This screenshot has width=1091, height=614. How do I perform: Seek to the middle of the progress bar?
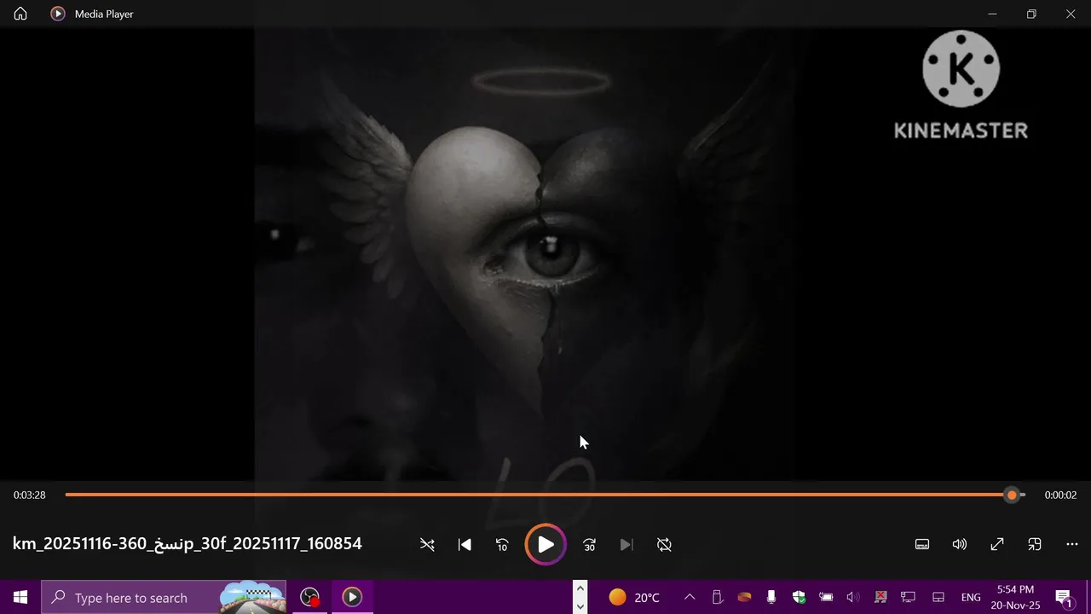pos(545,495)
